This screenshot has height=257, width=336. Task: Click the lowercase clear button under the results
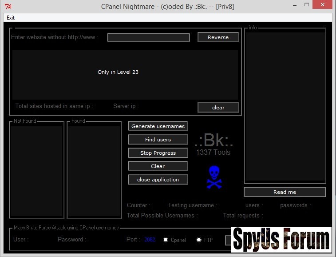coord(218,108)
